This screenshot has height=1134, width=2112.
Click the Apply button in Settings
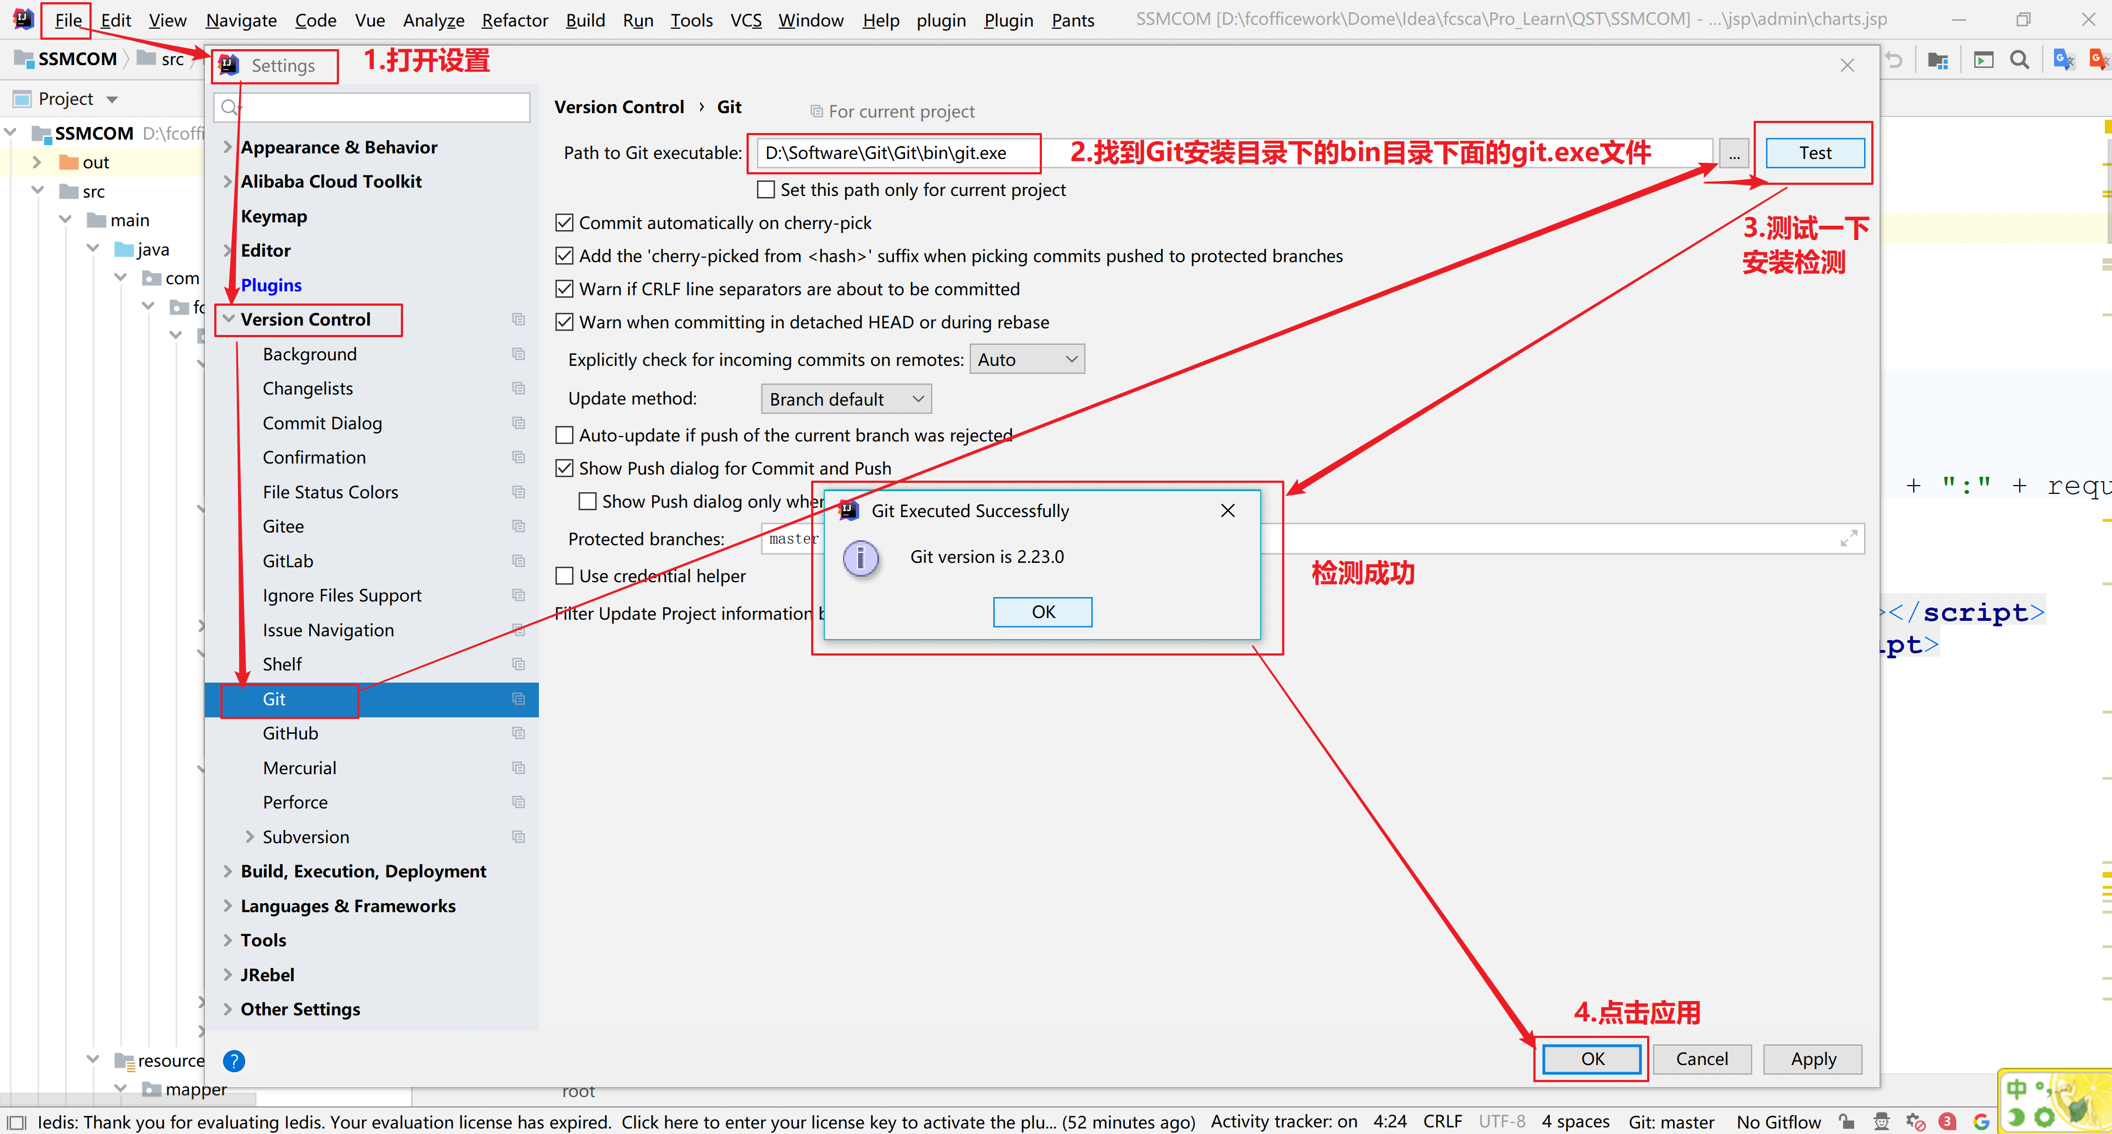(1813, 1058)
